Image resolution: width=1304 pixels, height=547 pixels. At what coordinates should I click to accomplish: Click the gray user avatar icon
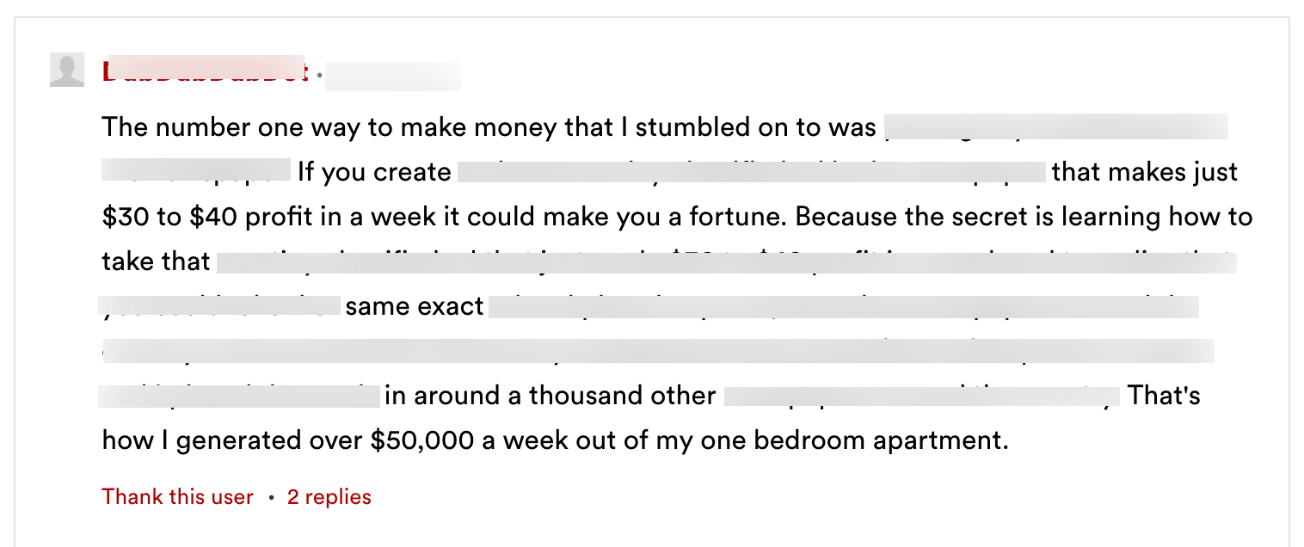(x=67, y=71)
